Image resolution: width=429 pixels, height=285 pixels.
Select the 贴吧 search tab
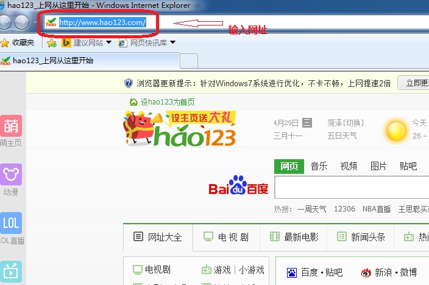[408, 166]
